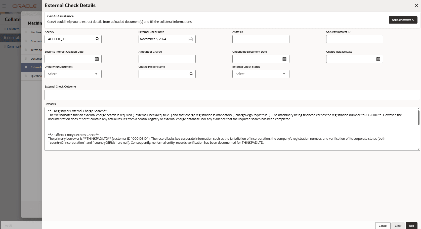Click the Remarks vertical scrollbar thumb

(x=418, y=117)
